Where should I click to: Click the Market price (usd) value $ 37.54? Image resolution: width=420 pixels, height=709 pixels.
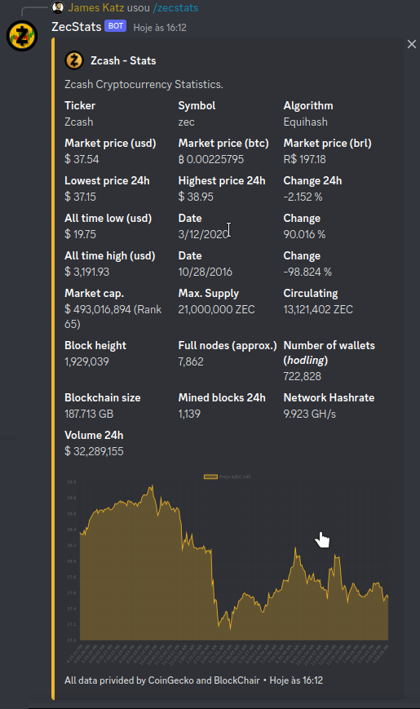82,159
